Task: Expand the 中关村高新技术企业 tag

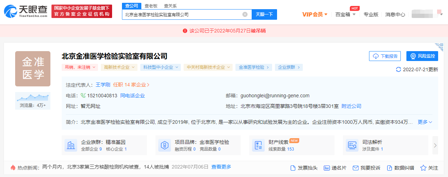Action: 208,67
